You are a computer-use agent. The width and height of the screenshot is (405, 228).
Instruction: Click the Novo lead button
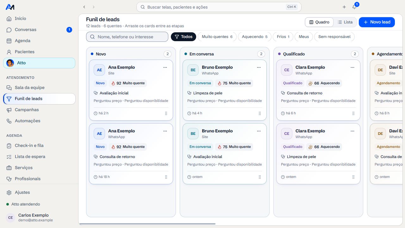click(x=377, y=22)
